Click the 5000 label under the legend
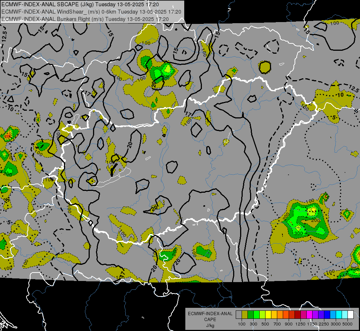Image resolution: width=360 pixels, height=331 pixels. (x=347, y=324)
